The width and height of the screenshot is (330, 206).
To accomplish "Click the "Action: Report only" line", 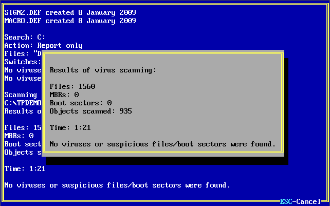I will tap(43, 45).
